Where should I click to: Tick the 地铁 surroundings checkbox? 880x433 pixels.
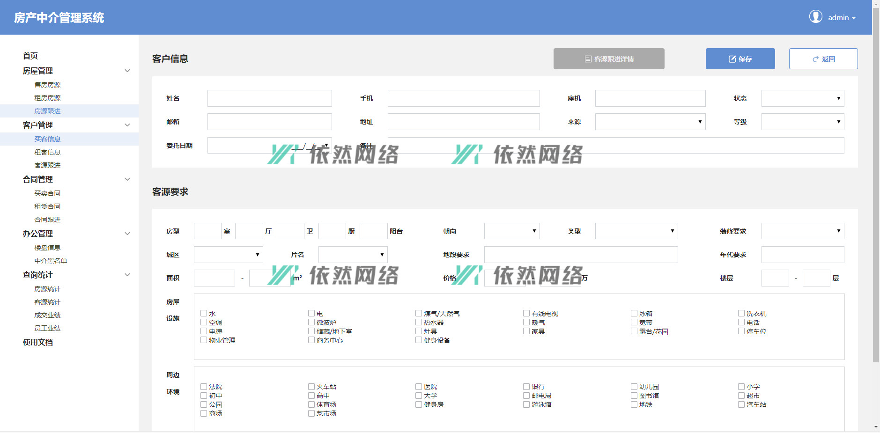tap(634, 404)
